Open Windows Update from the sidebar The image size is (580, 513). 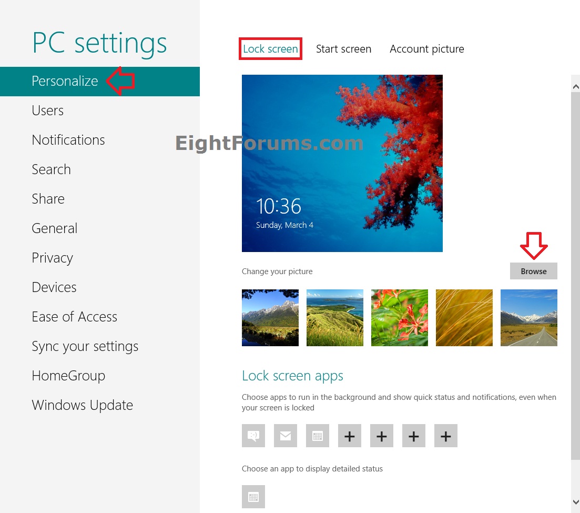(x=82, y=405)
